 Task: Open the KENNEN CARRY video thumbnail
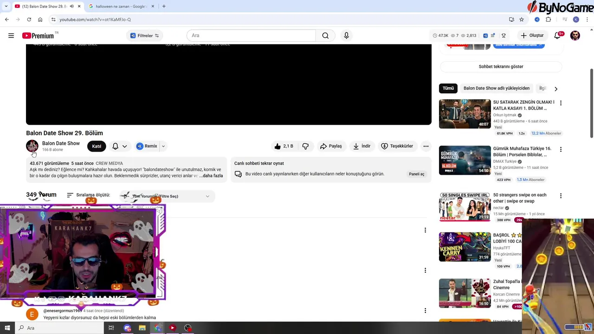(465, 247)
